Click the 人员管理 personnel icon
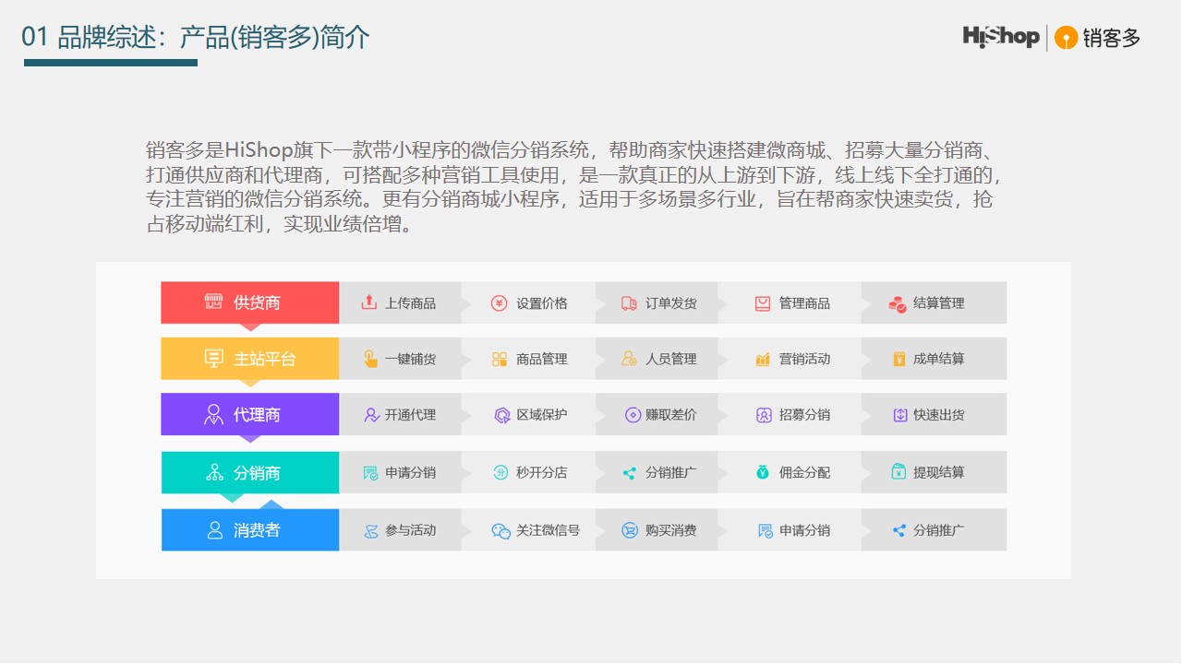Viewport: 1182px width, 664px height. pyautogui.click(x=630, y=359)
